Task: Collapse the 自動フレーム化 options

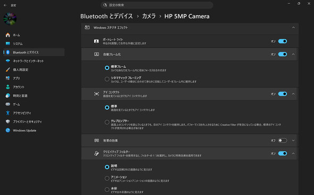Action: click(x=293, y=54)
